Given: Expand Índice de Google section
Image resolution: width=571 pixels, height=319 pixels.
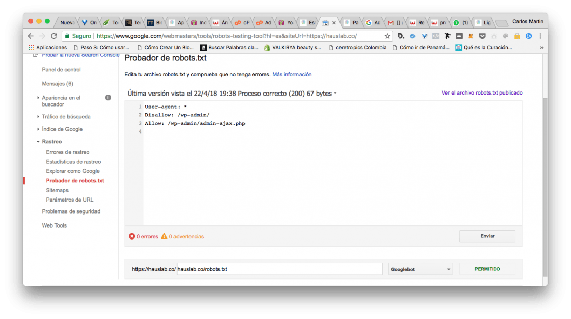Looking at the screenshot, I should tap(38, 129).
